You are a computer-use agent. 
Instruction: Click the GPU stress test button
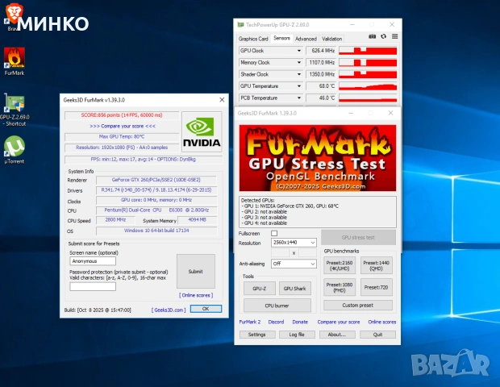click(x=358, y=238)
